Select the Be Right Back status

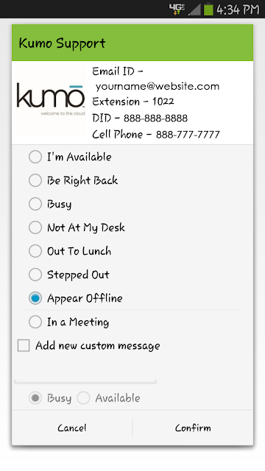132,180
